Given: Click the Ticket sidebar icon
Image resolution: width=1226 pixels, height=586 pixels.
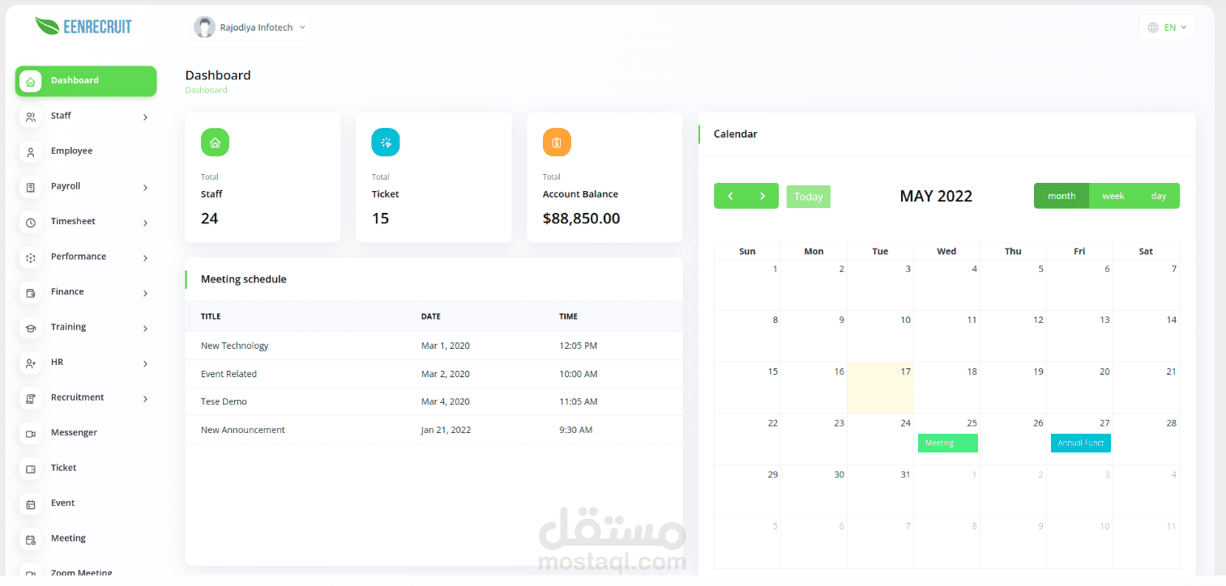Looking at the screenshot, I should coord(30,468).
